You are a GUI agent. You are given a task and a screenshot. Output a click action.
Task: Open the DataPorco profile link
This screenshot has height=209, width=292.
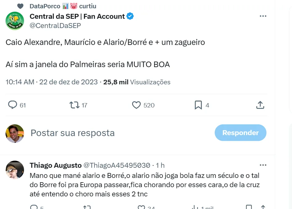pos(45,6)
